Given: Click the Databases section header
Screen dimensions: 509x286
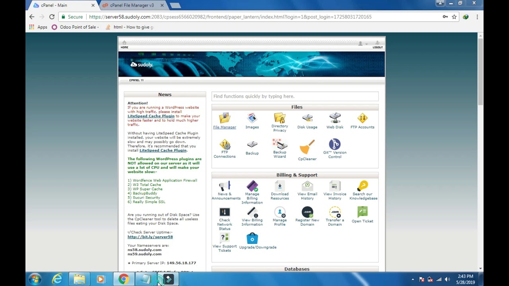Looking at the screenshot, I should point(295,269).
